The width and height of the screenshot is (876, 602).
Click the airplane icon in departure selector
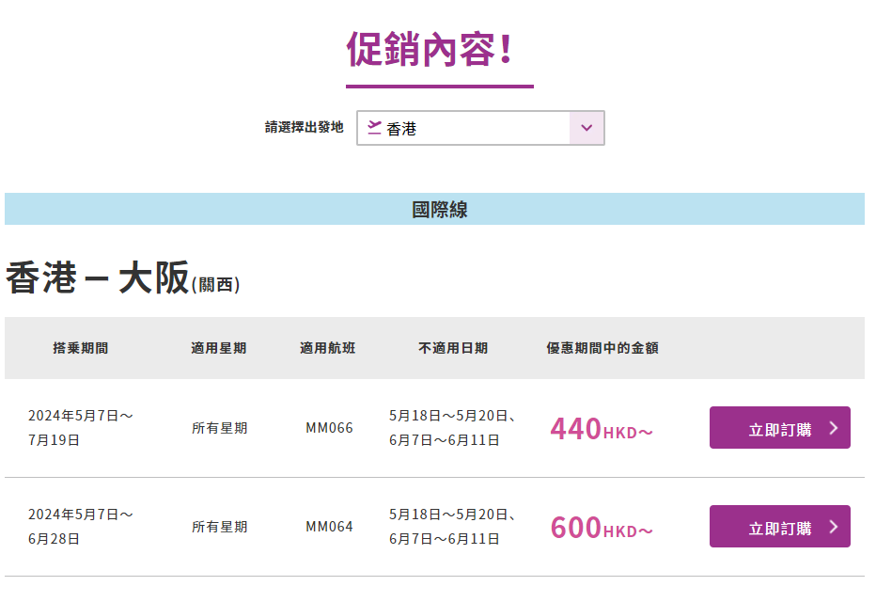pyautogui.click(x=374, y=128)
